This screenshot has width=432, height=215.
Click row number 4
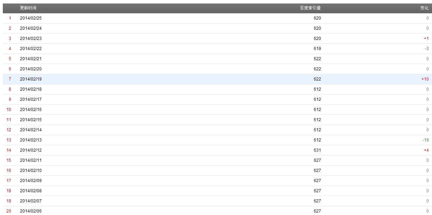(x=10, y=49)
